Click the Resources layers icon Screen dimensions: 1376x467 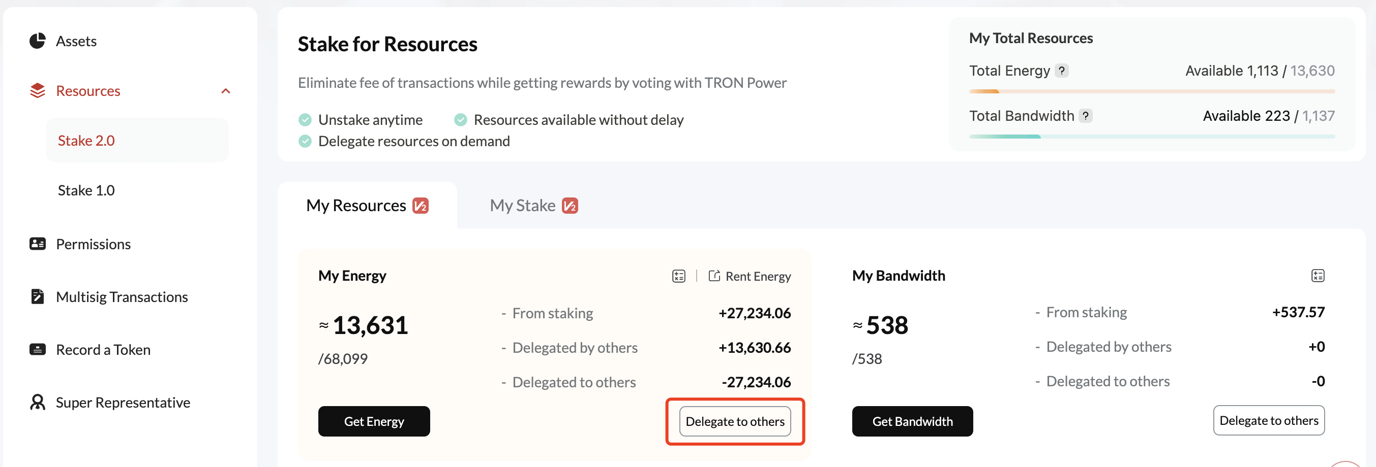(x=38, y=91)
